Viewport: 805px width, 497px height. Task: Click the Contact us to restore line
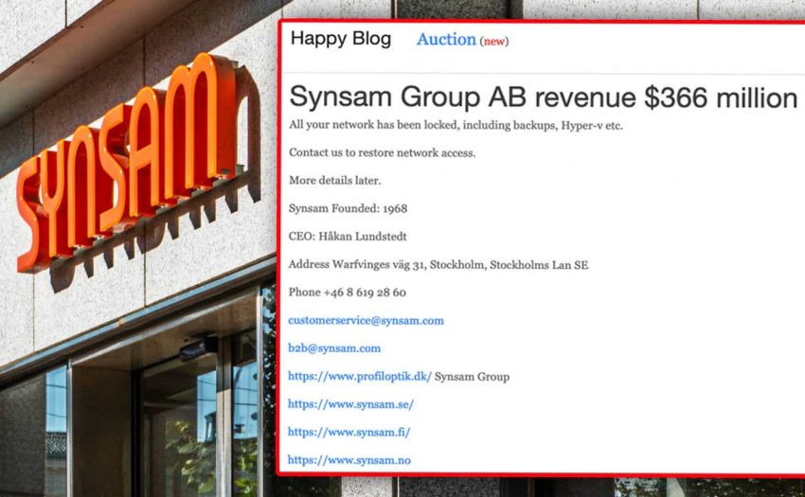tap(382, 153)
